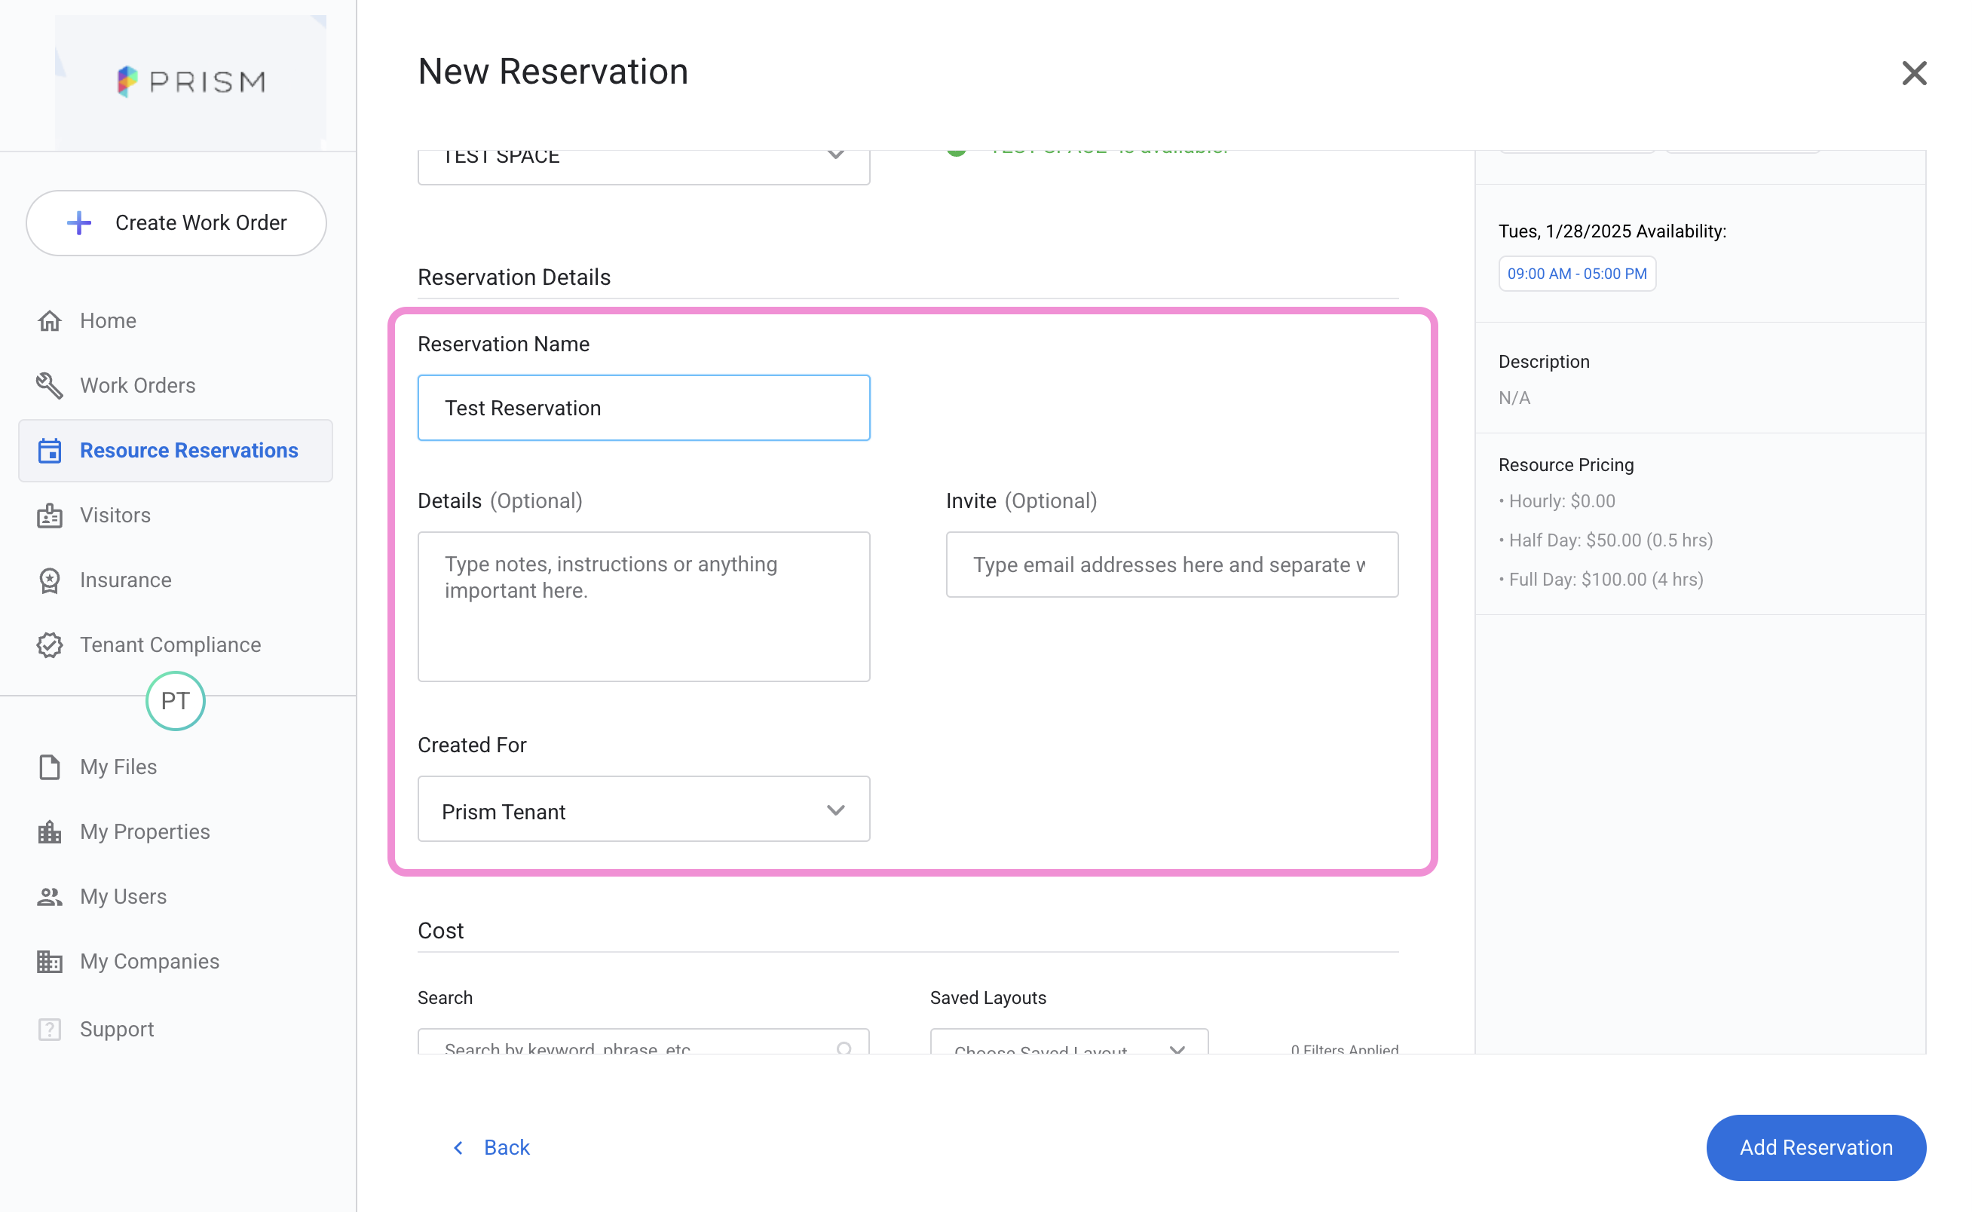Click the My Files document icon

click(x=50, y=767)
